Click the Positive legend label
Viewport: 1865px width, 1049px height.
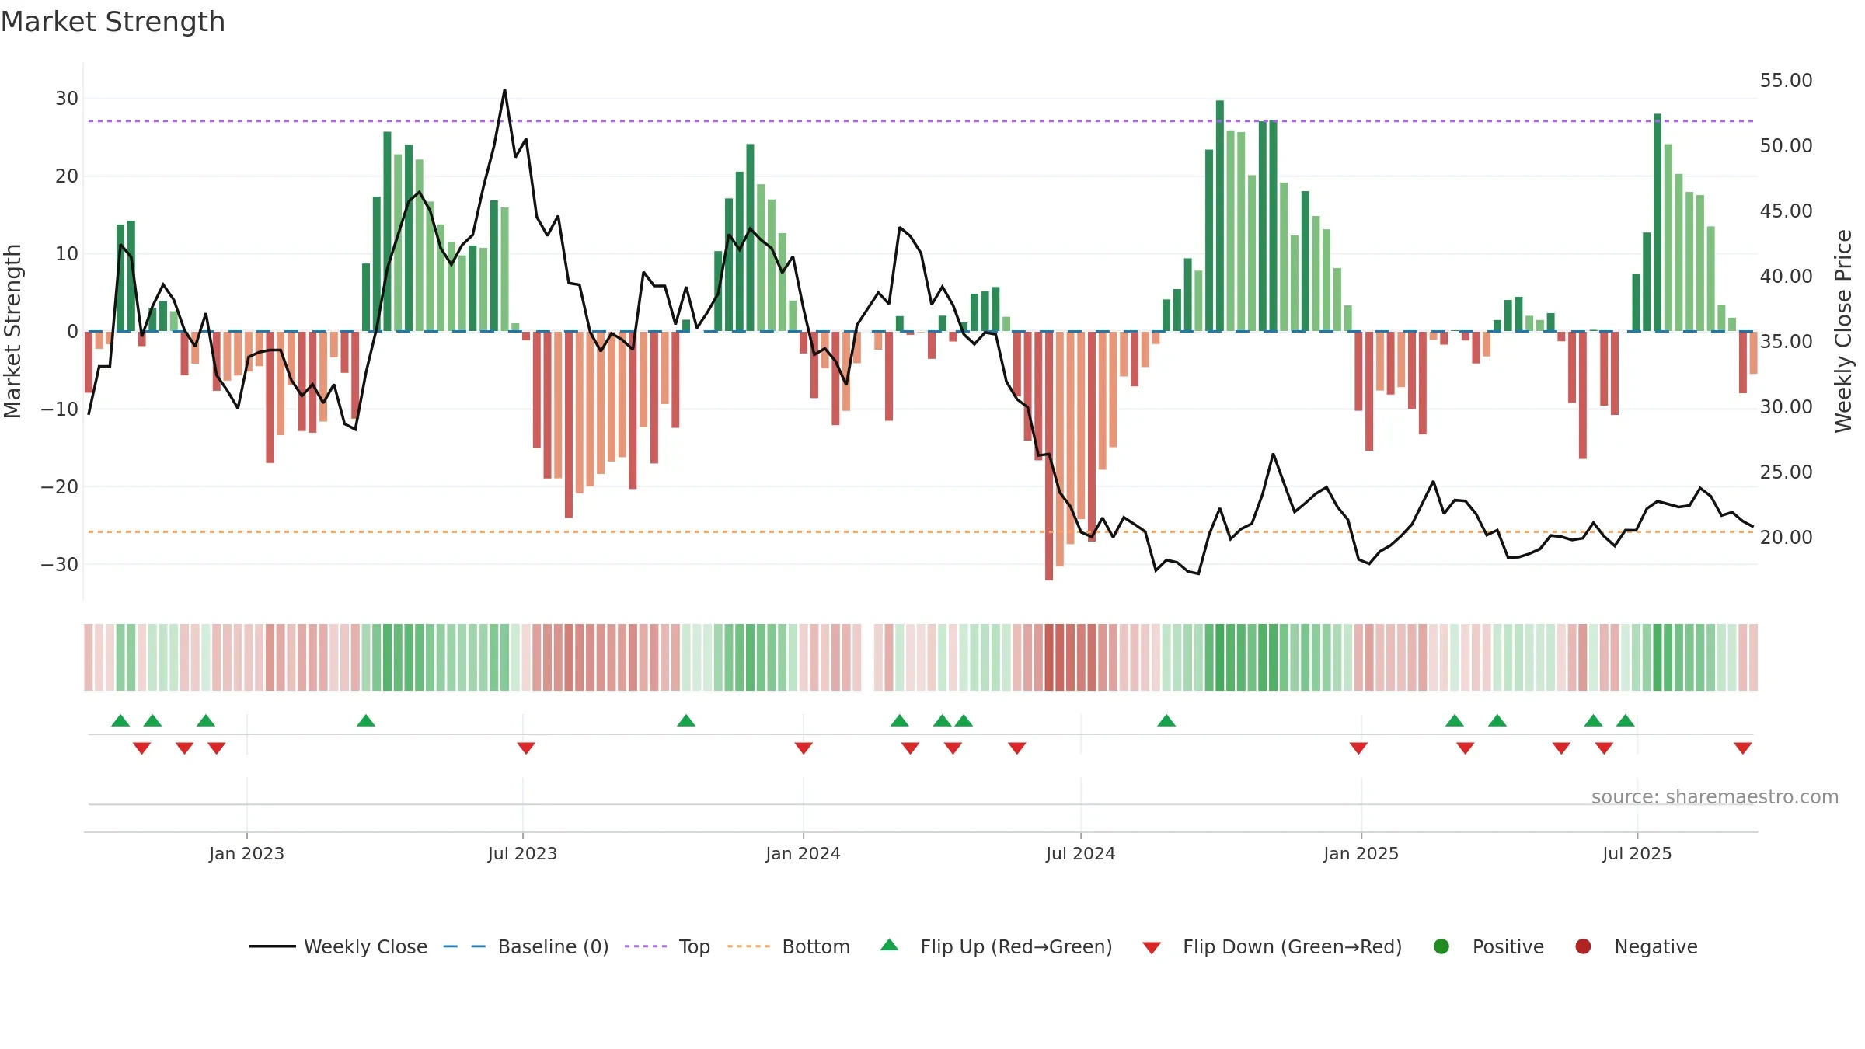(1508, 946)
